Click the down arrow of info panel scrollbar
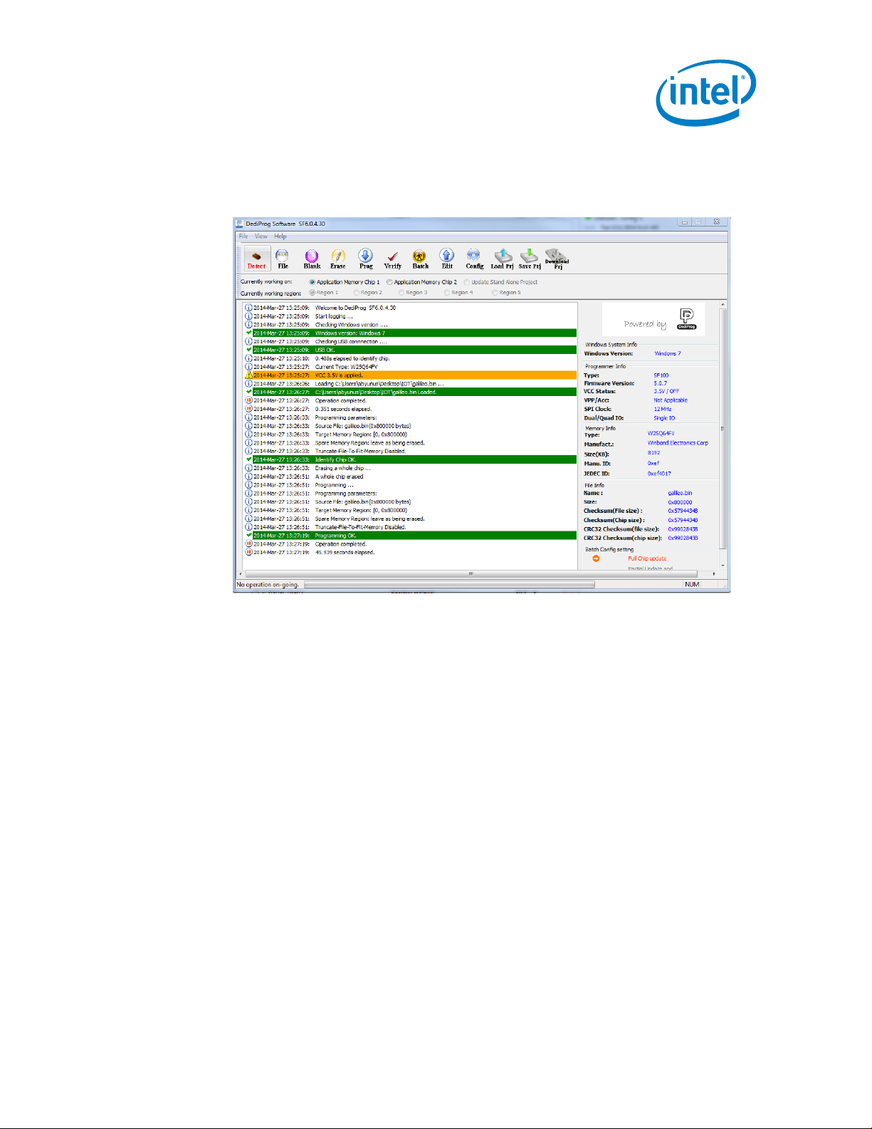 pos(723,566)
